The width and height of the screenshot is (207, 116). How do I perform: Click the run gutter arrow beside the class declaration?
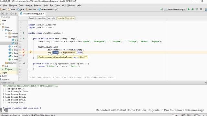(24, 33)
